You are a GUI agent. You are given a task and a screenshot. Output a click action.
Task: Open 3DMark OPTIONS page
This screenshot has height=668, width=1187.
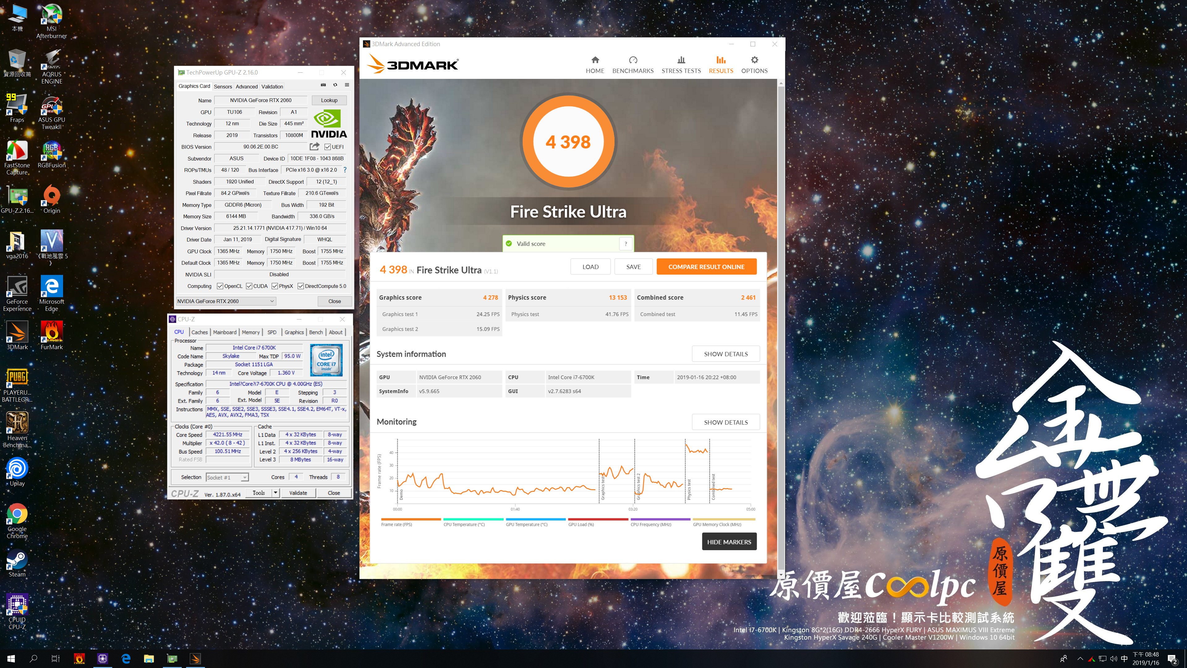[x=754, y=65]
